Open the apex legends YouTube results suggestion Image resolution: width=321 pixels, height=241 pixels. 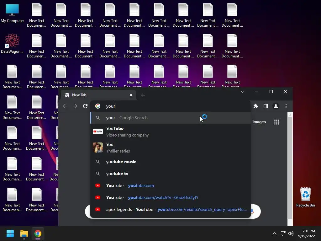pos(170,209)
